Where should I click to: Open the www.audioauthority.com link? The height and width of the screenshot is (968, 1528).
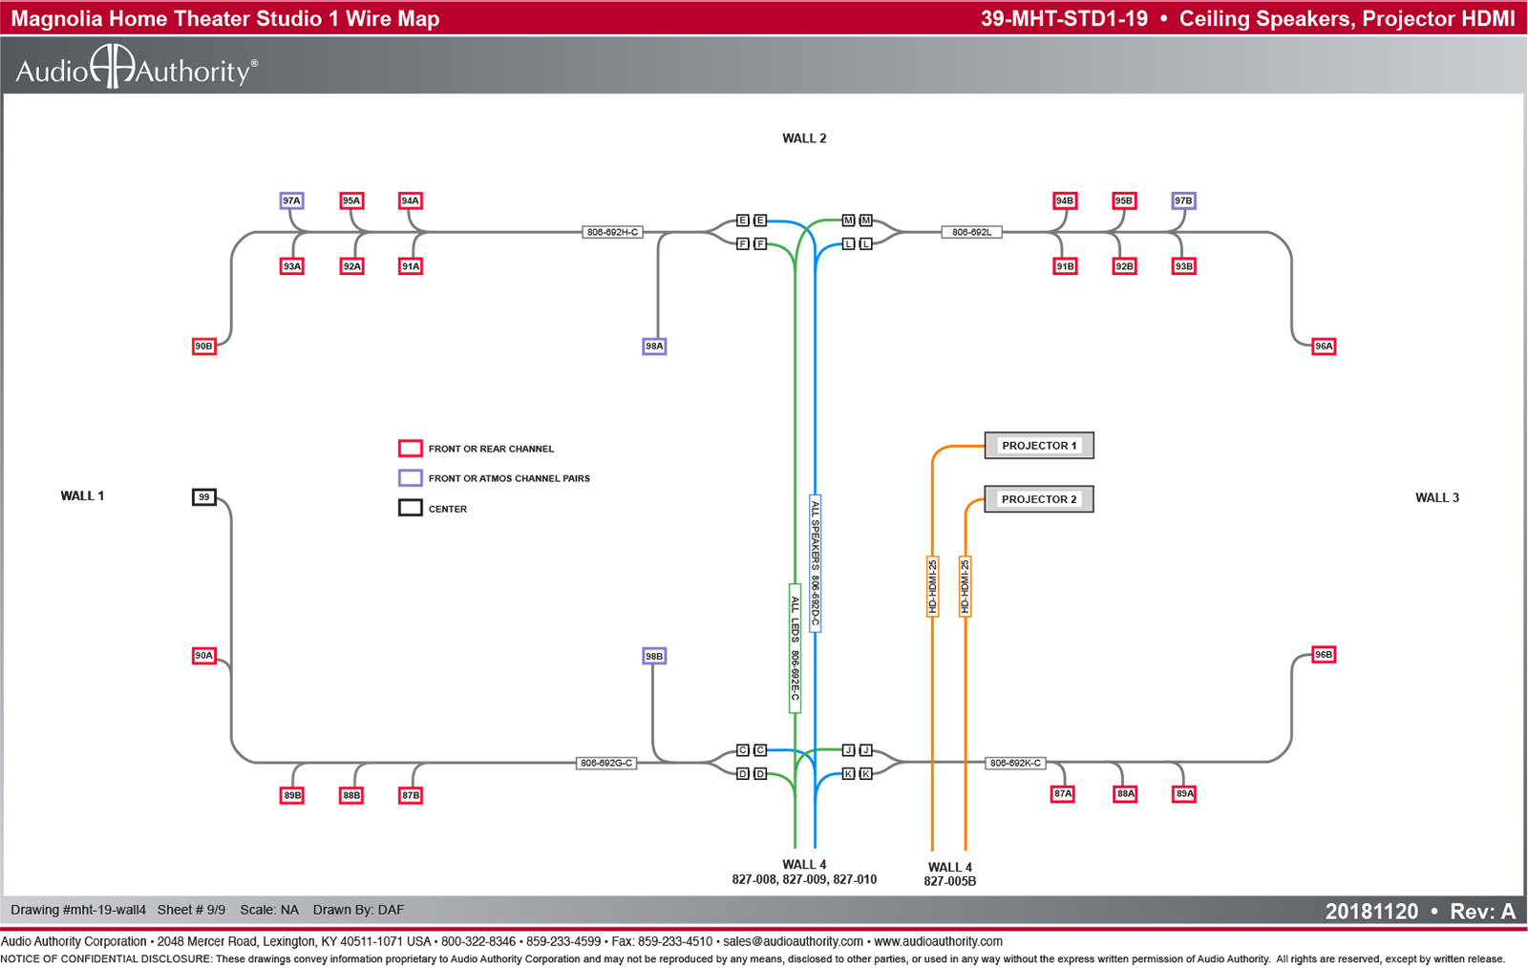[938, 941]
